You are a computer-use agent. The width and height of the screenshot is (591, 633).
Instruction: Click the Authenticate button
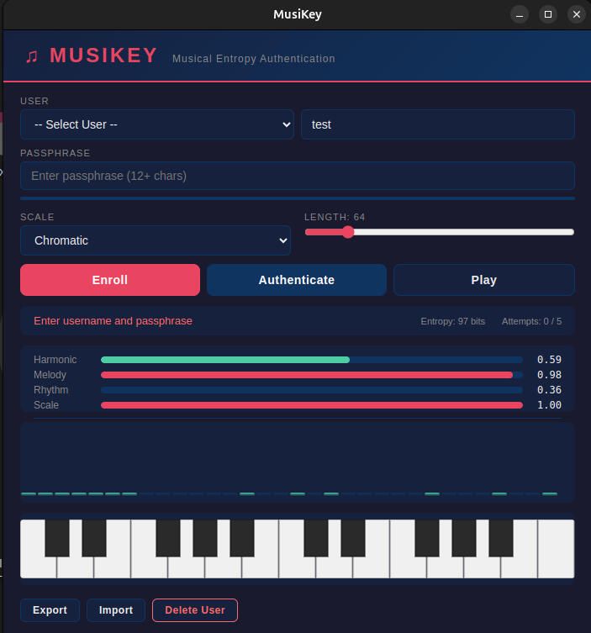tap(296, 280)
